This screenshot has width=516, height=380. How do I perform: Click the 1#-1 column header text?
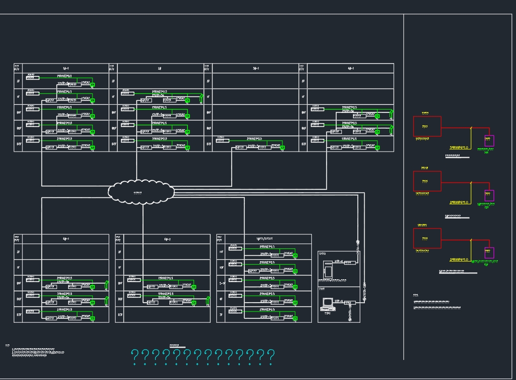[66, 68]
